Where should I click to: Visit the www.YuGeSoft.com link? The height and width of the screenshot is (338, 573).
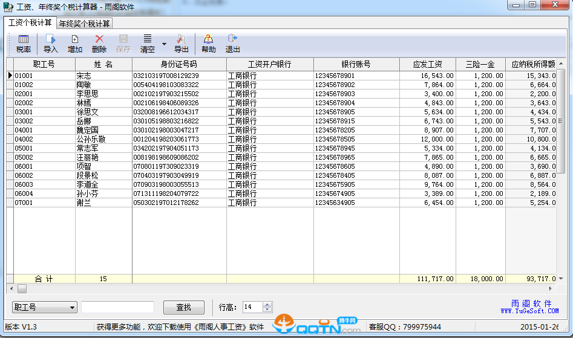(529, 311)
